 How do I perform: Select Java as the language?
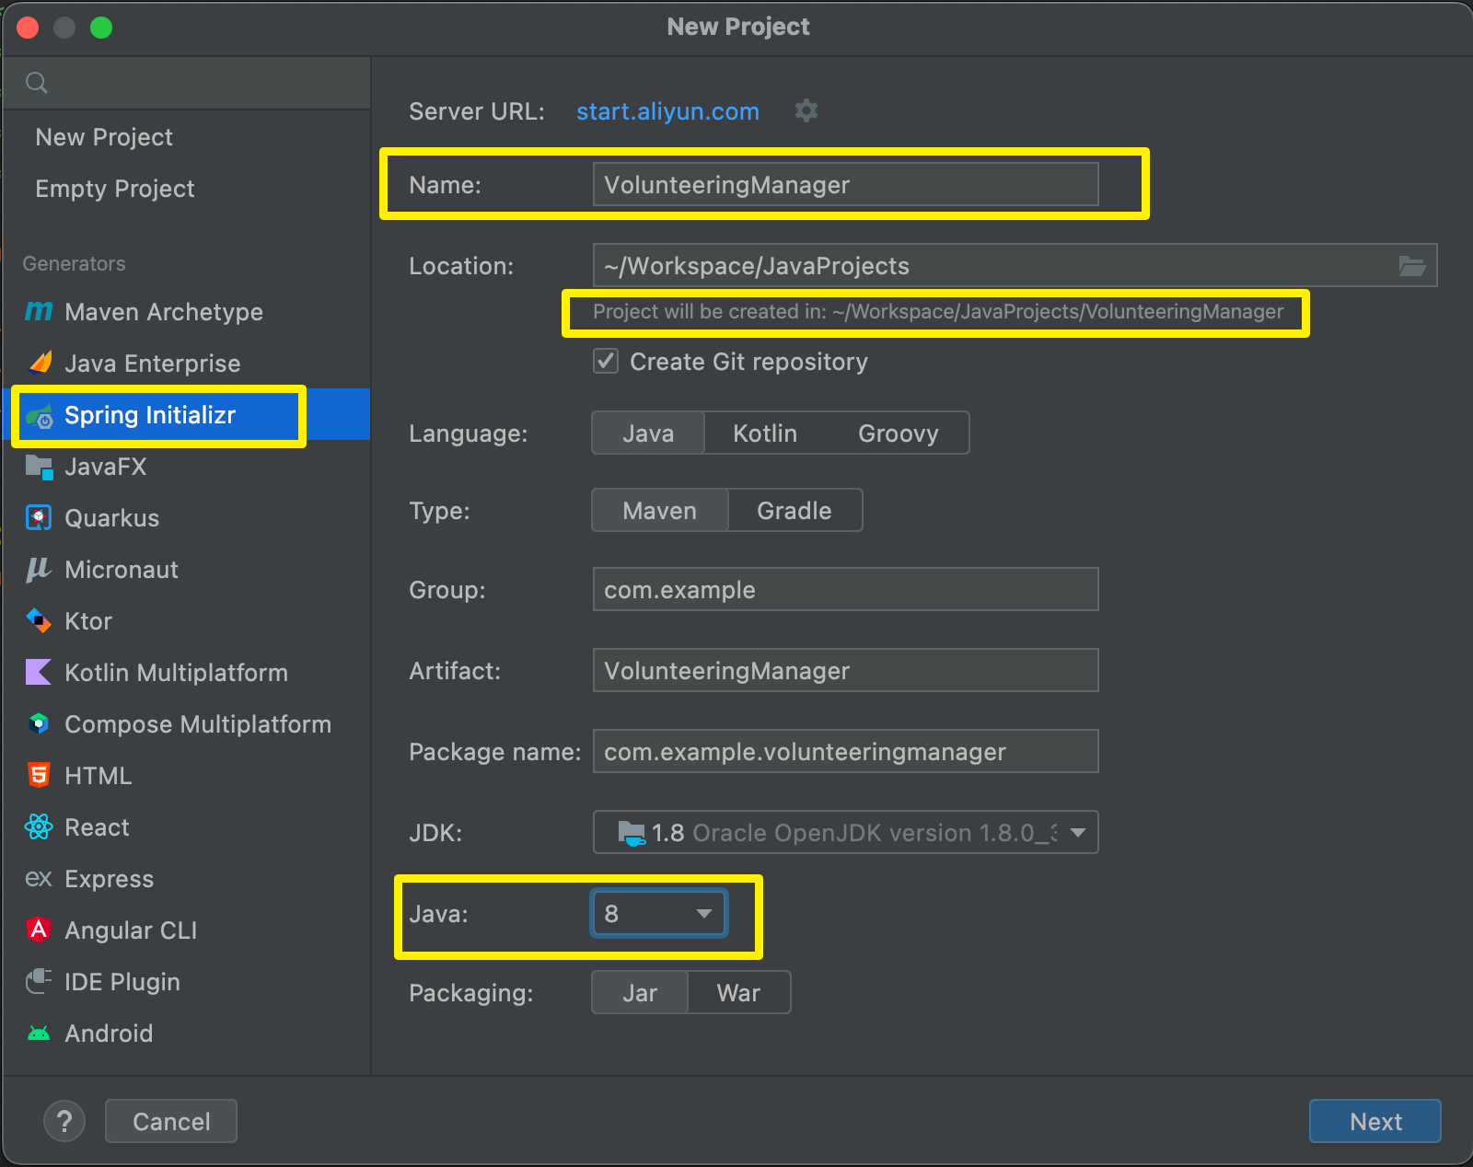(648, 433)
